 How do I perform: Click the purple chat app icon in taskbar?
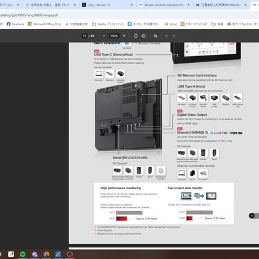(35, 254)
